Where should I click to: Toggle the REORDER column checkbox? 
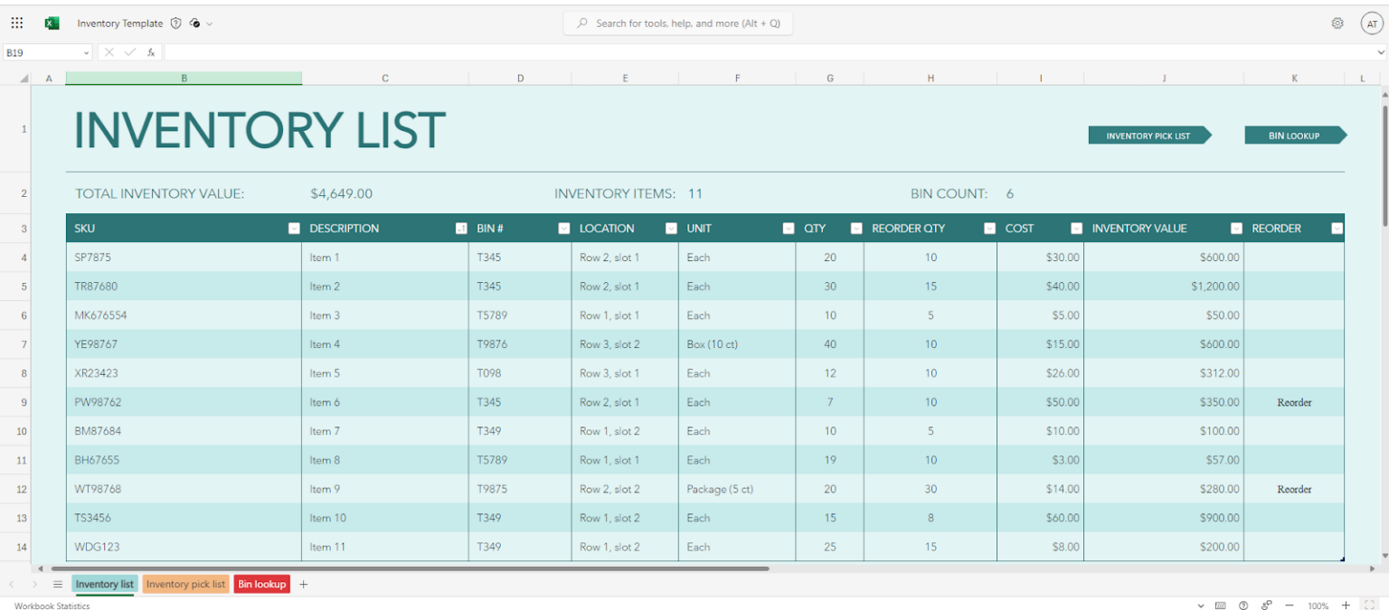(x=1337, y=228)
